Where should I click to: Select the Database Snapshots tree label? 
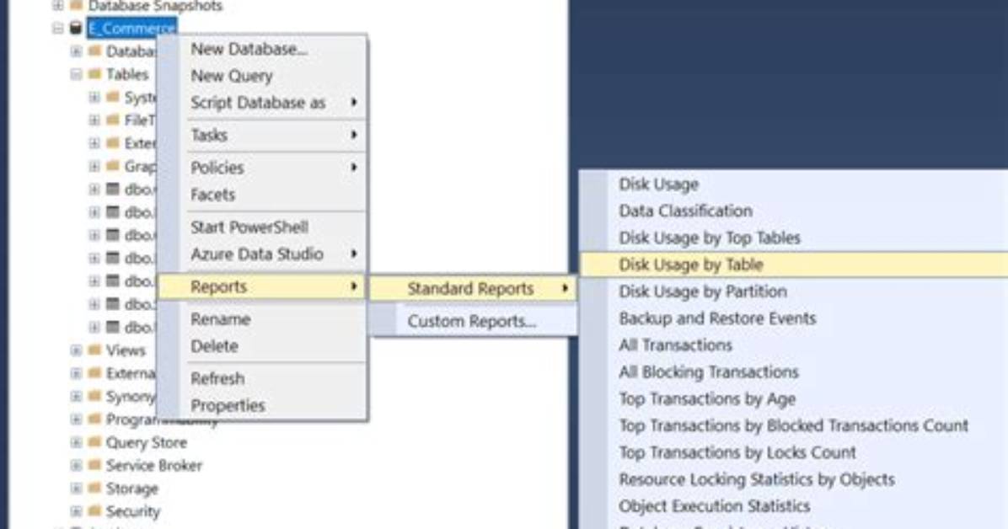156,7
